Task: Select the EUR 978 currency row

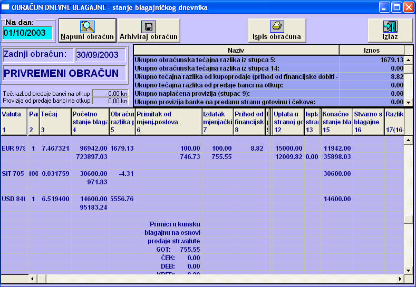Action: tap(14, 149)
